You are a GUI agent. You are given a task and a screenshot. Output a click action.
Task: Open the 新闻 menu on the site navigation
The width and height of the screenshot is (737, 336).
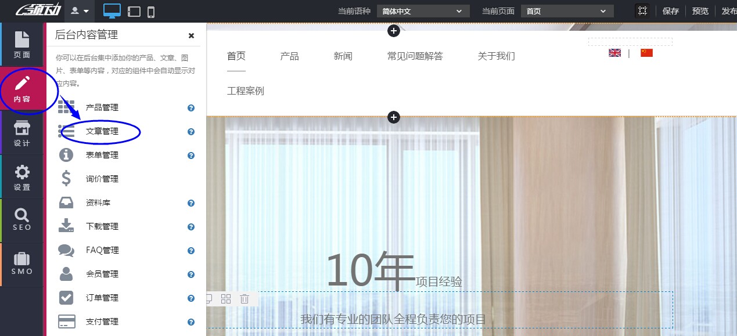(343, 56)
